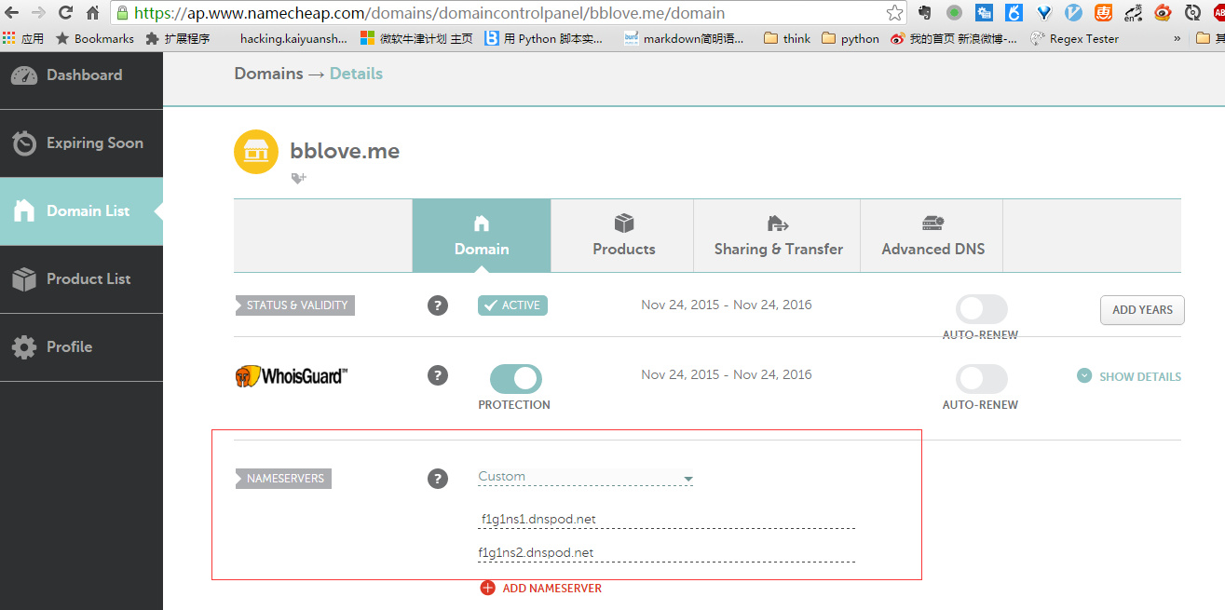Click the Active status badge

[512, 305]
